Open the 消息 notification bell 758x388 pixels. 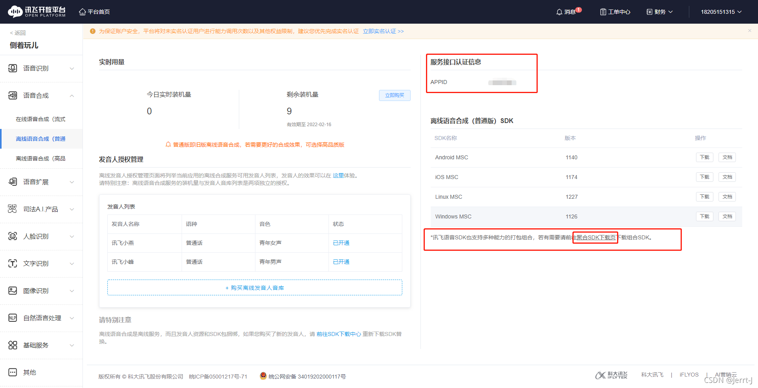coord(559,12)
